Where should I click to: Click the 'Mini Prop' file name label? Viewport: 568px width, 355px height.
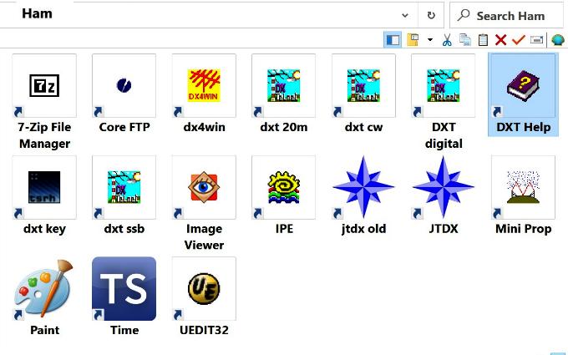point(524,229)
